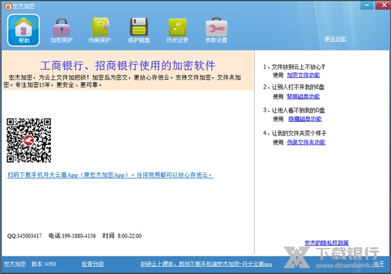Click the 让他人看不到我的D盘 text
The image size is (391, 274).
[x=294, y=110]
